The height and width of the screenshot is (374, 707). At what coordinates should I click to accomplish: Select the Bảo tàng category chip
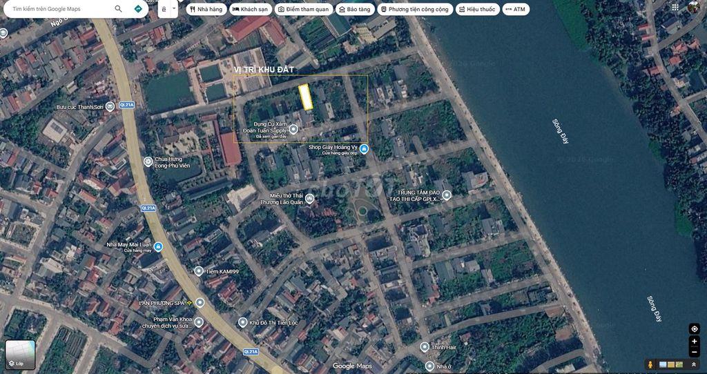(x=354, y=9)
